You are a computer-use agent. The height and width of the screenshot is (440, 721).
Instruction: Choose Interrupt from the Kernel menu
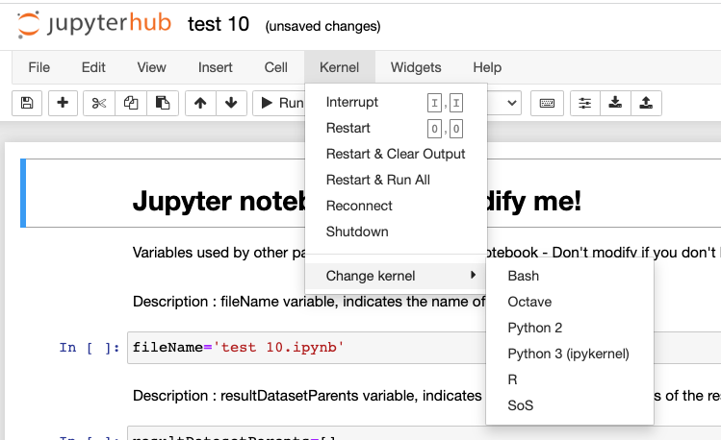pyautogui.click(x=396, y=102)
